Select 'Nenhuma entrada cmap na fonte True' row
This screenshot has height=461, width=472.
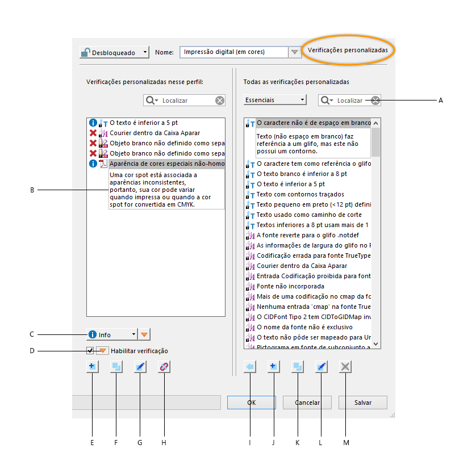[x=308, y=307]
